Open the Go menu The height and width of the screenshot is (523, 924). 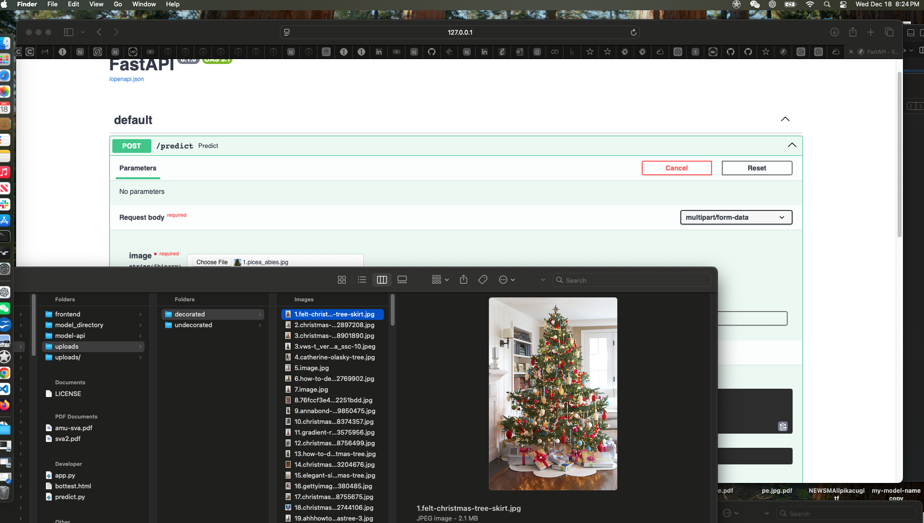(118, 4)
